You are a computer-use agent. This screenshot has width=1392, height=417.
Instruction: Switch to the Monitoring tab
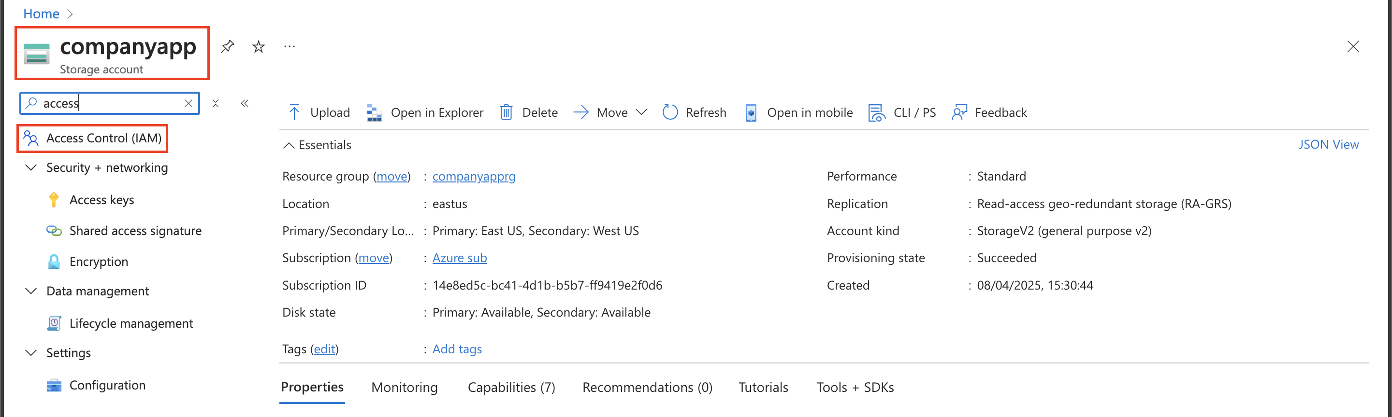tap(404, 388)
